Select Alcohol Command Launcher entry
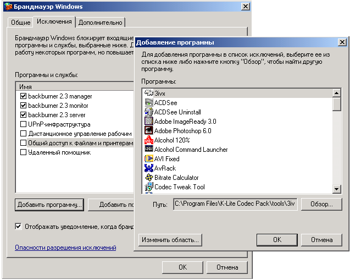This screenshot has width=350, height=280. (238, 149)
